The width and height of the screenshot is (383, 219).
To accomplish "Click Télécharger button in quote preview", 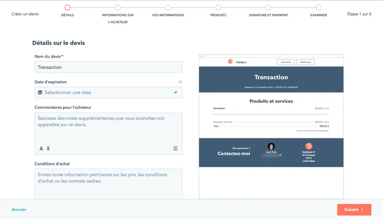I will pyautogui.click(x=305, y=62).
